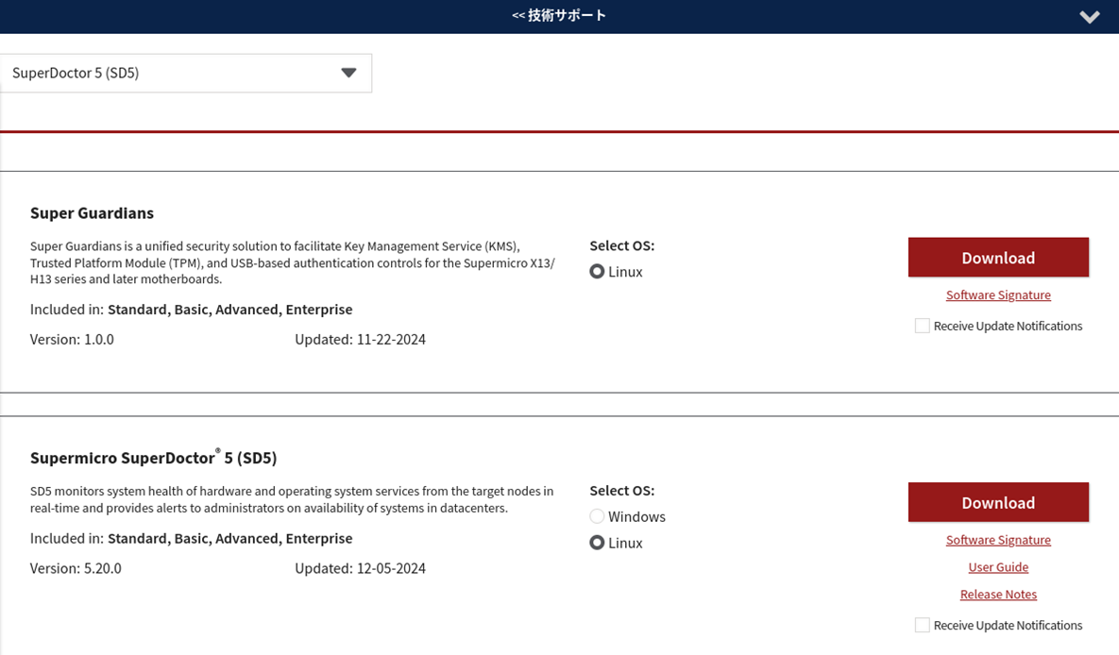Image resolution: width=1119 pixels, height=655 pixels.
Task: Select Linux OS for SuperDoctor 5
Action: click(598, 543)
